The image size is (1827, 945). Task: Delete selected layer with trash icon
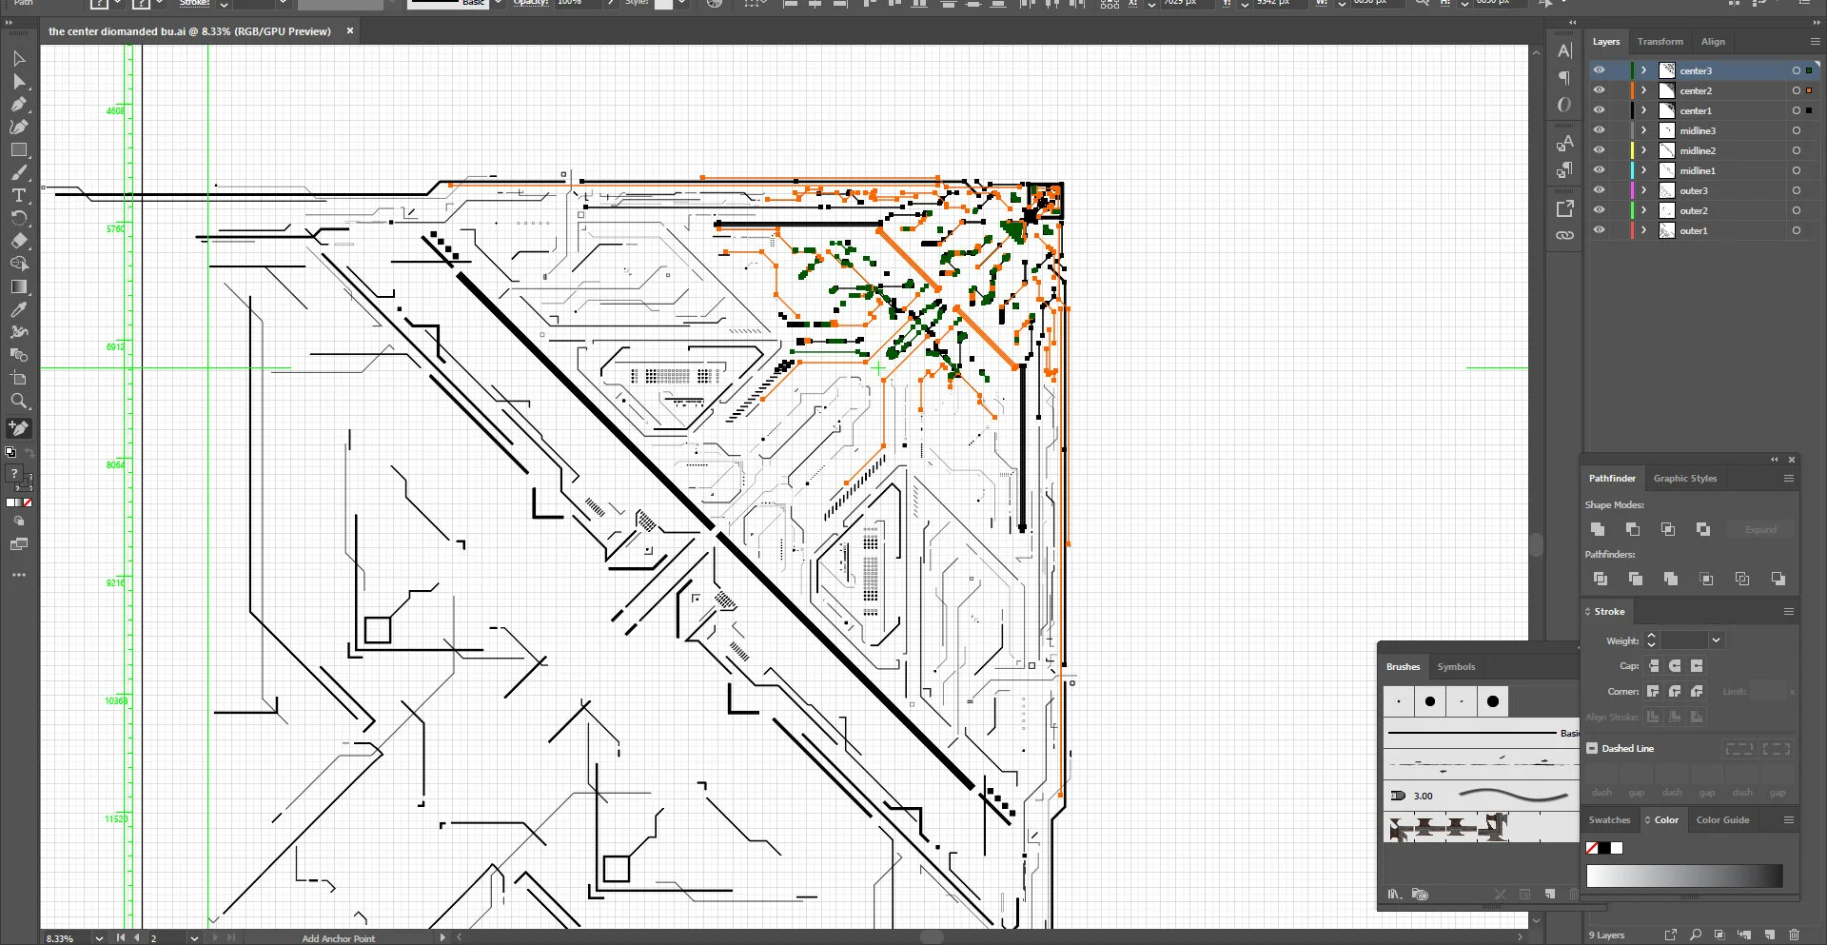(1794, 935)
